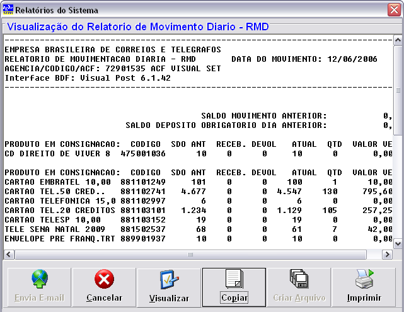Click the CARTAO TEL.20 CREDITOS row name
404x312 pixels.
pos(60,211)
